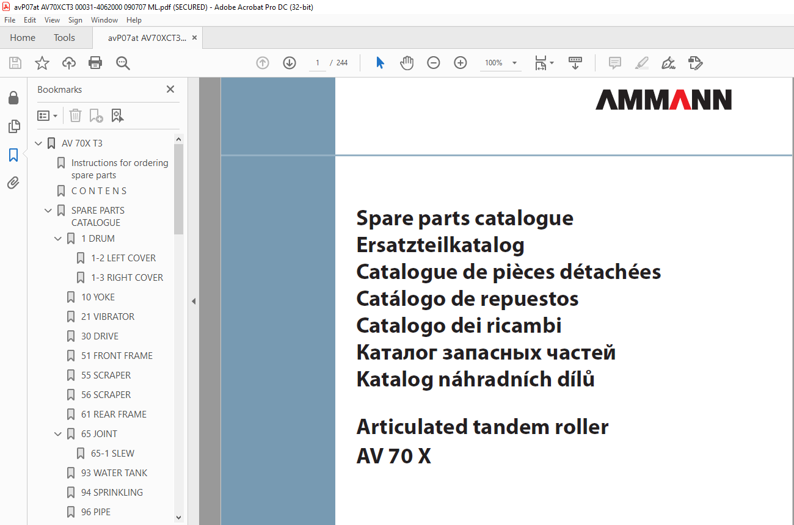
Task: Collapse the 65 JOINT bookmark
Action: 59,434
